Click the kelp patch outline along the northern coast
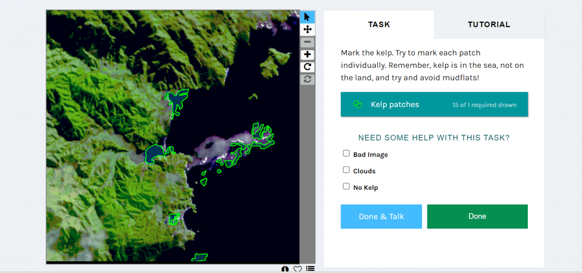The image size is (582, 273). tap(177, 99)
